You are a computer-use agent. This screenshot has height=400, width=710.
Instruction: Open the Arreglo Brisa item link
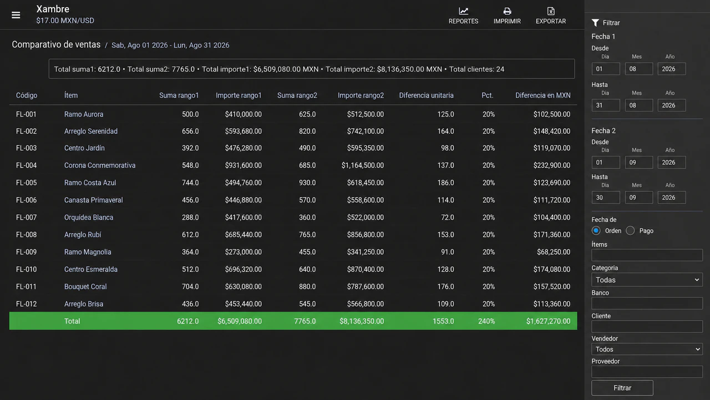pos(84,304)
